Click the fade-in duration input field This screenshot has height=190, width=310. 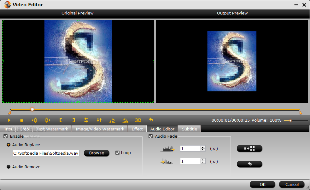coord(190,148)
